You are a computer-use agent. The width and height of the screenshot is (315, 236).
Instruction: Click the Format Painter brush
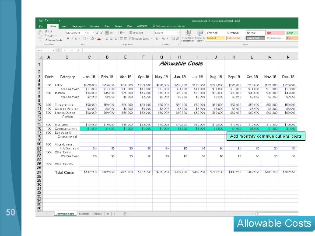pyautogui.click(x=46, y=40)
